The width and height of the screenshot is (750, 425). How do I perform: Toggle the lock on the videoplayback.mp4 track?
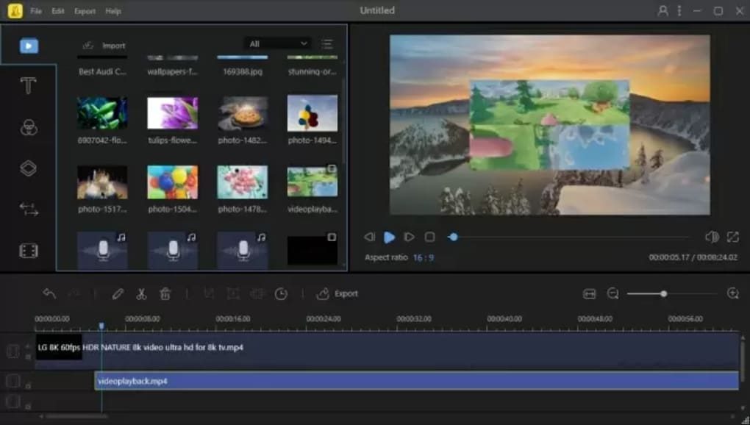[x=28, y=385]
